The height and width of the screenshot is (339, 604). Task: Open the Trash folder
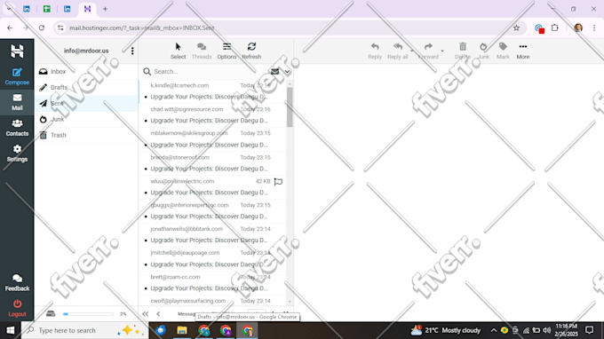[x=87, y=135]
